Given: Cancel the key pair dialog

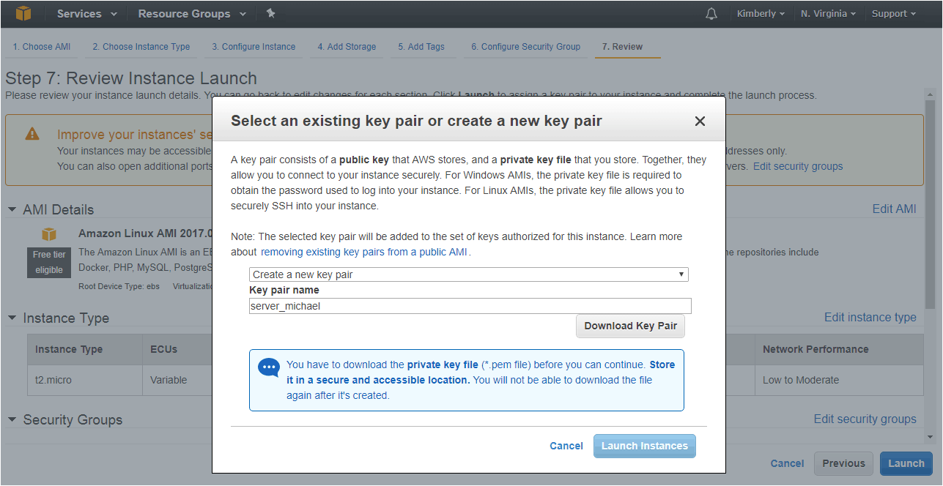Looking at the screenshot, I should 566,446.
